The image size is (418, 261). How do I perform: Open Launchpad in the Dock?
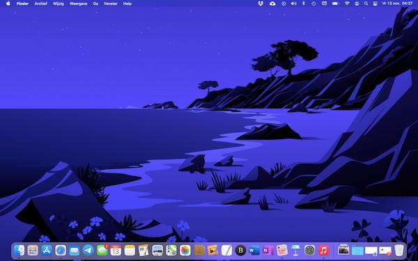pos(33,251)
